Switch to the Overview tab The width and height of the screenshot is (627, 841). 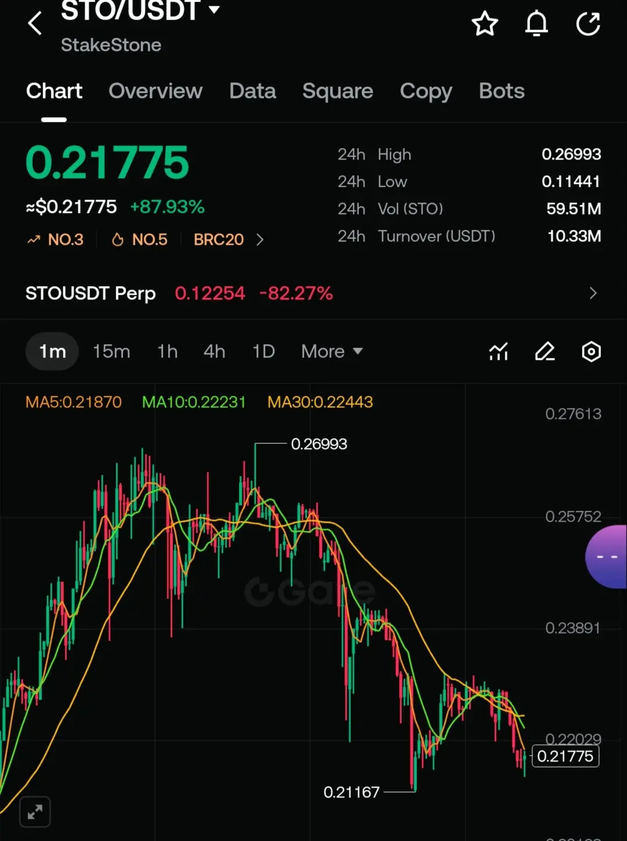point(156,91)
